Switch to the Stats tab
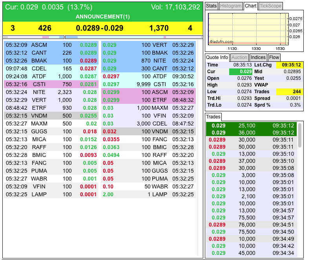The image size is (310, 260). pyautogui.click(x=212, y=6)
